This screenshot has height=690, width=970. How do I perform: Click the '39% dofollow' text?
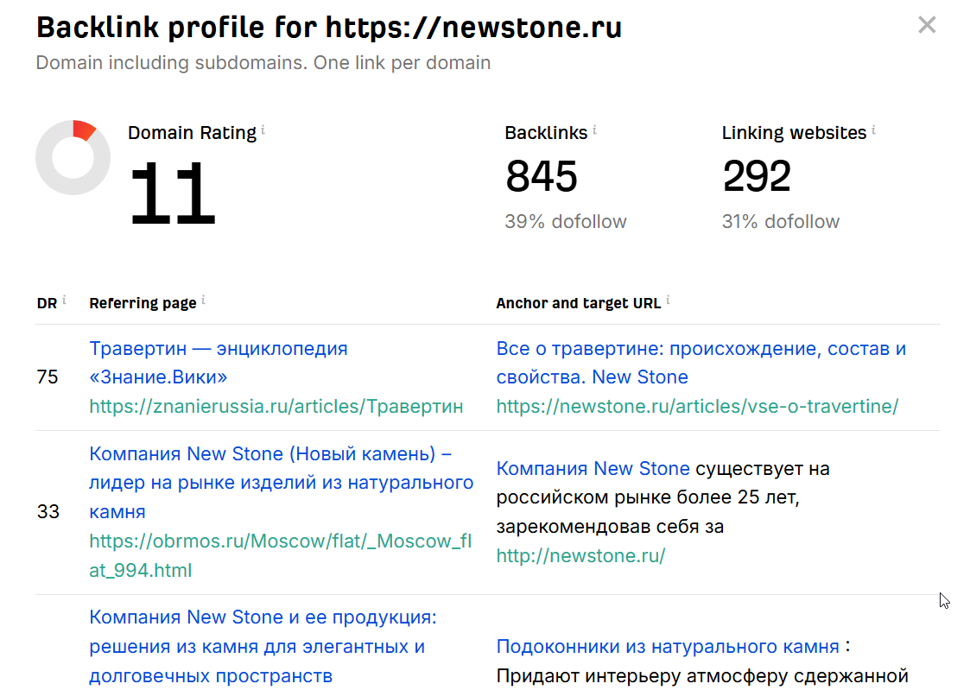566,221
